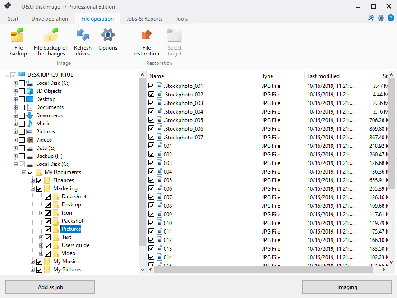The height and width of the screenshot is (298, 397).
Task: Switch to the Jobs & Reports tab
Action: [144, 18]
